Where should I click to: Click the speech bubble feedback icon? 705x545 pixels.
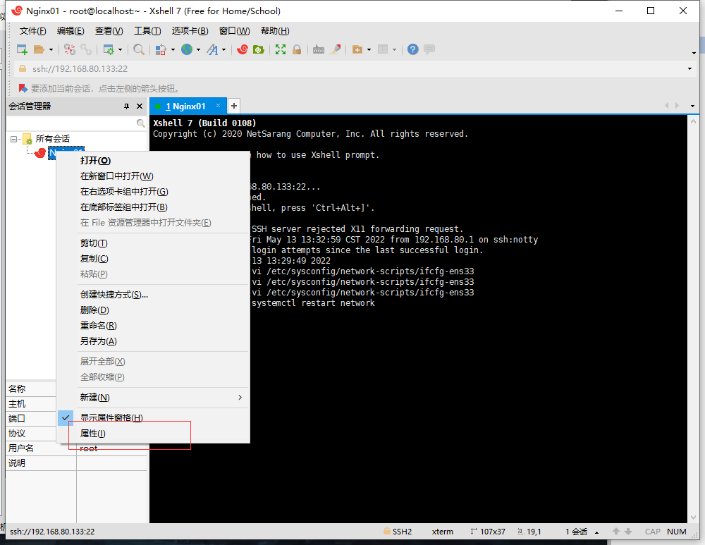(x=429, y=49)
